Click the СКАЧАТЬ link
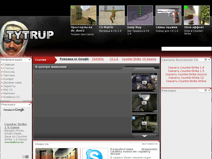The height and width of the screenshot is (159, 212). 98,59
